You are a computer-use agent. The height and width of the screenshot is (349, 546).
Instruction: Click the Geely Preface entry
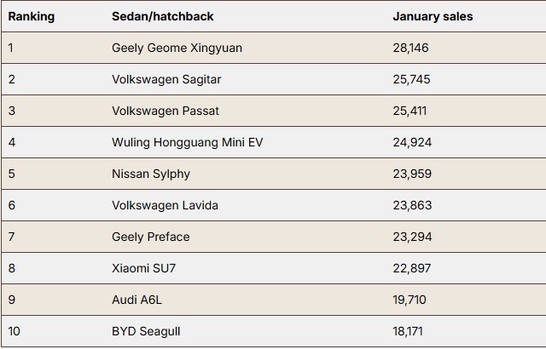(x=151, y=237)
